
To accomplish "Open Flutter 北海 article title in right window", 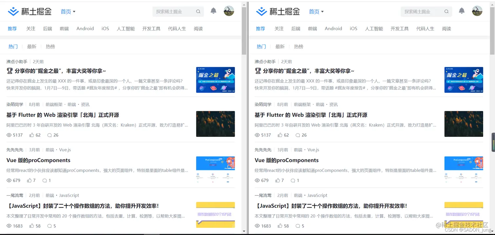I will (311, 115).
